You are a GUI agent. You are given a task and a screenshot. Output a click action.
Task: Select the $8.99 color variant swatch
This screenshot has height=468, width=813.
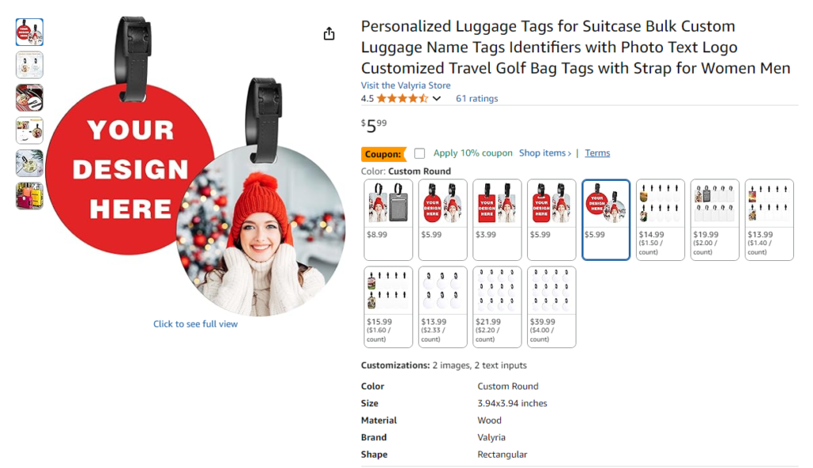[x=388, y=220]
